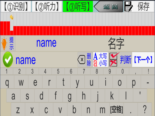Tap number key 1
The width and height of the screenshot is (155, 116).
pos(6,71)
